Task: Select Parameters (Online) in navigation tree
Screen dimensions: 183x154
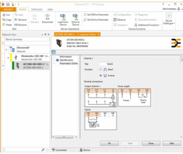Action: [69, 63]
